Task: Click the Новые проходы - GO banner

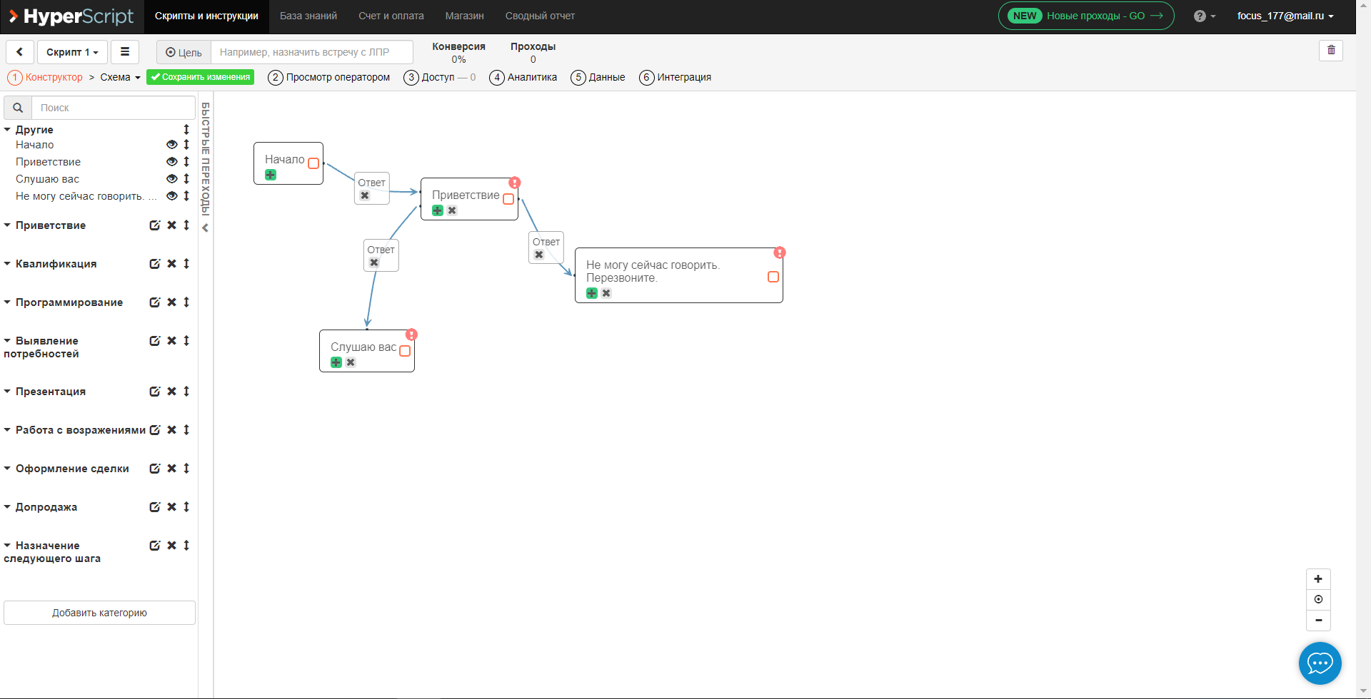Action: click(x=1086, y=16)
